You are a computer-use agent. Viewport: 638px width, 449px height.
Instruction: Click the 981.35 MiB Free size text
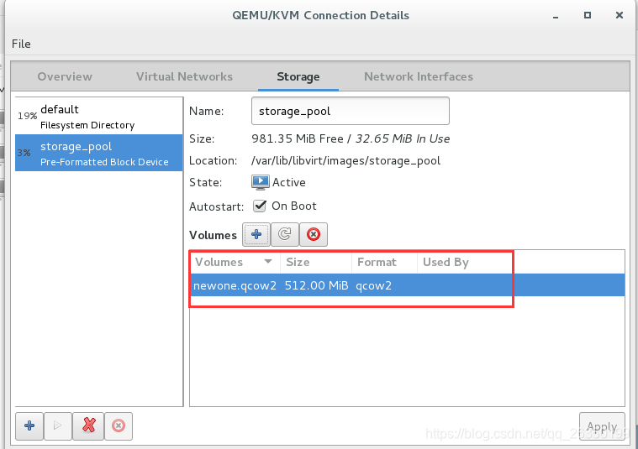(298, 139)
